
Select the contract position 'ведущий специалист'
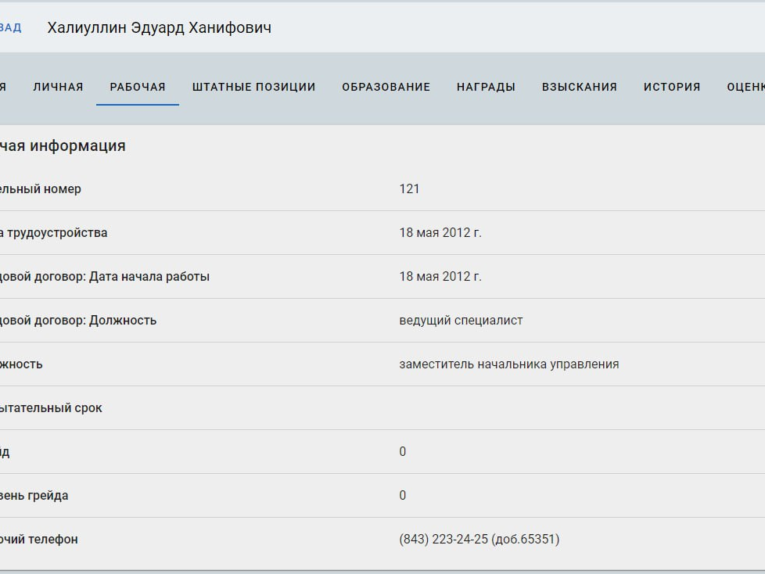[x=461, y=320]
